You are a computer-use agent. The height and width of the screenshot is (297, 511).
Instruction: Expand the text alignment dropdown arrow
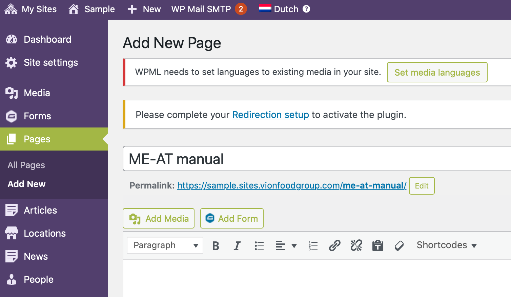(x=294, y=246)
